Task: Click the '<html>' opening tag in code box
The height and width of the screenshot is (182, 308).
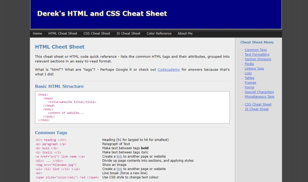Action: pyautogui.click(x=43, y=94)
